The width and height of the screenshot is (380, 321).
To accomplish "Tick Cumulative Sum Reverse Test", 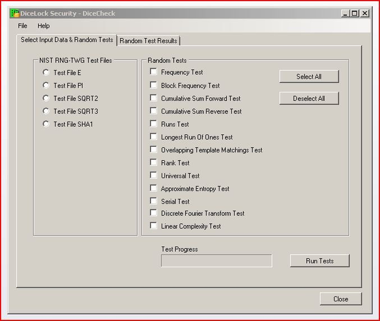I will point(153,111).
